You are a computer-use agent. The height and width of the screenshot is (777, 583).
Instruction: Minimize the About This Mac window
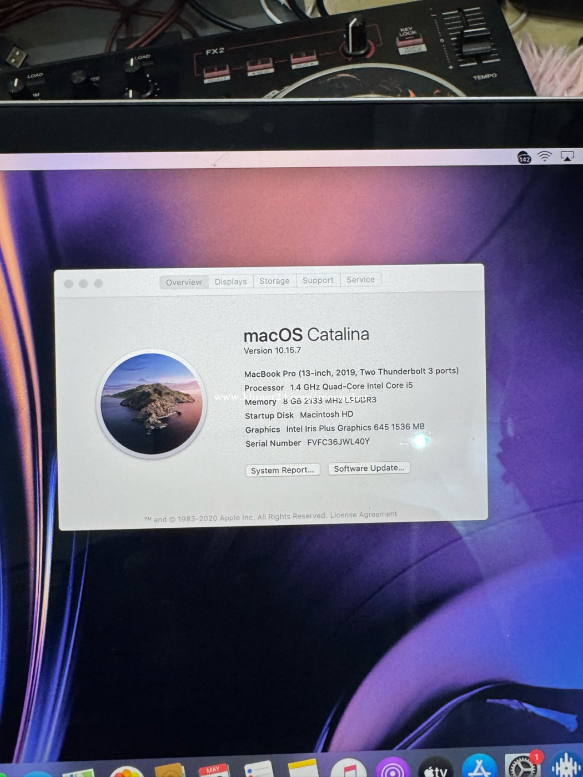click(83, 284)
